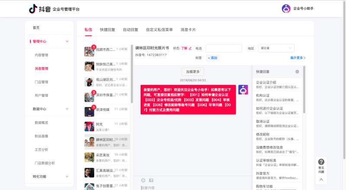Open quick reply settings gear
Screen dimensions: 346x190
[297, 71]
